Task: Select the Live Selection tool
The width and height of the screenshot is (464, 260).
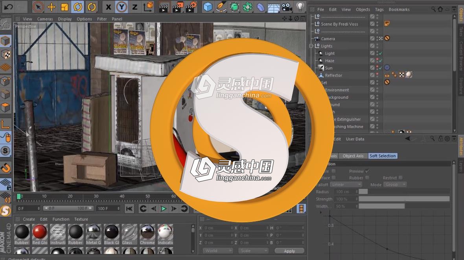Action: (x=38, y=7)
